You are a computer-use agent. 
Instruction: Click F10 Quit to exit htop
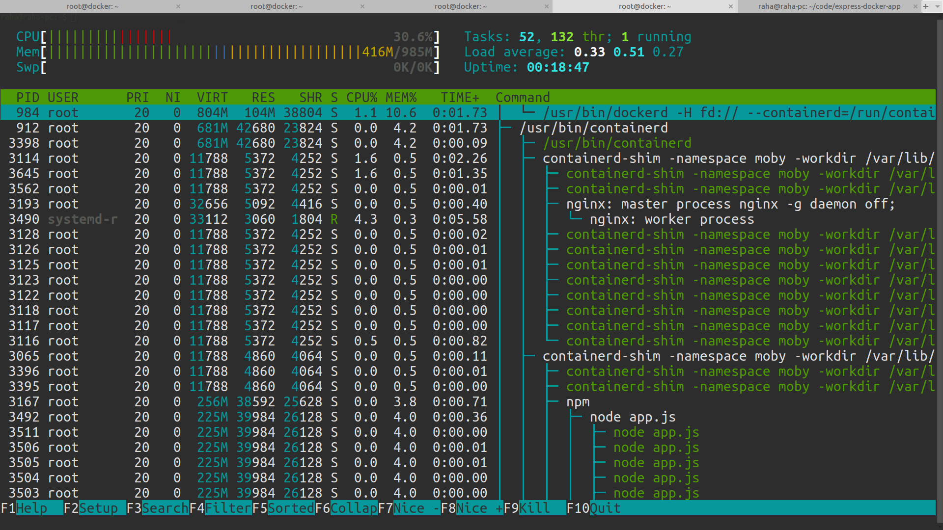(594, 508)
